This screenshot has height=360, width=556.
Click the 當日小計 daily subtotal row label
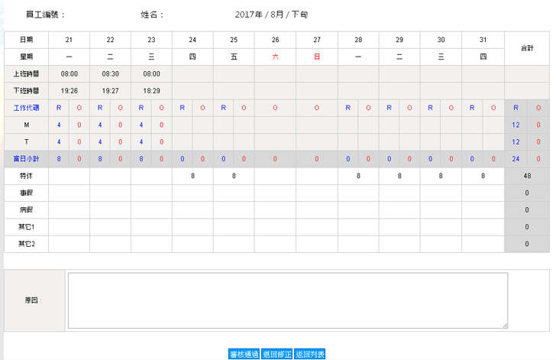(x=26, y=159)
